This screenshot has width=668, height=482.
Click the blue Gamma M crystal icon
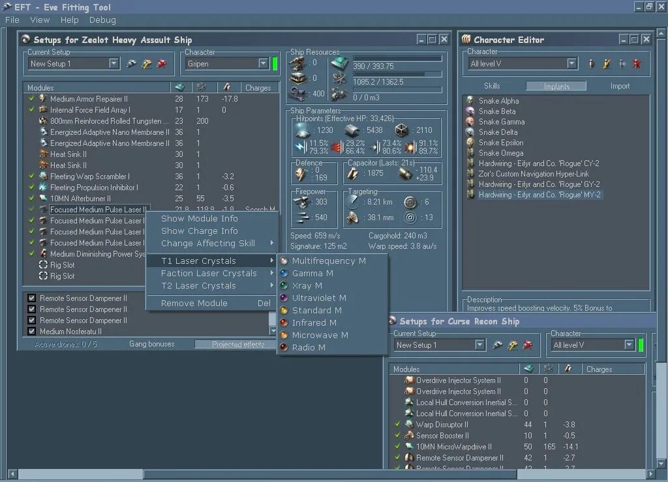(x=284, y=273)
